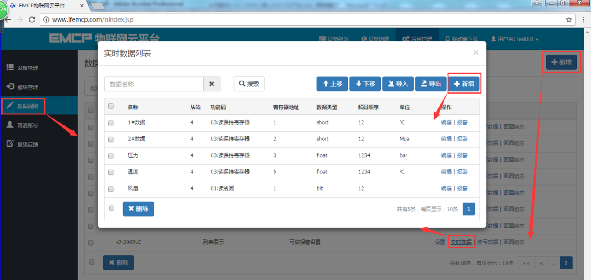This screenshot has width=591, height=280.
Task: Click the 导入 import button
Action: coord(398,84)
